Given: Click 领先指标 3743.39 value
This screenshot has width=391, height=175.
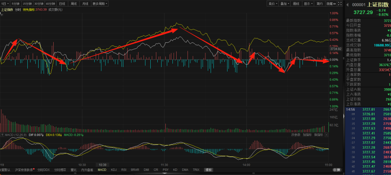Looking at the screenshot, I should coord(35,10).
